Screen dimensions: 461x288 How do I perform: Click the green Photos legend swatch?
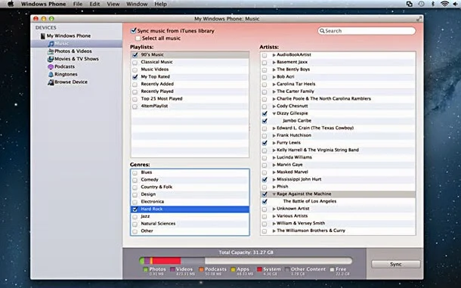[146, 269]
